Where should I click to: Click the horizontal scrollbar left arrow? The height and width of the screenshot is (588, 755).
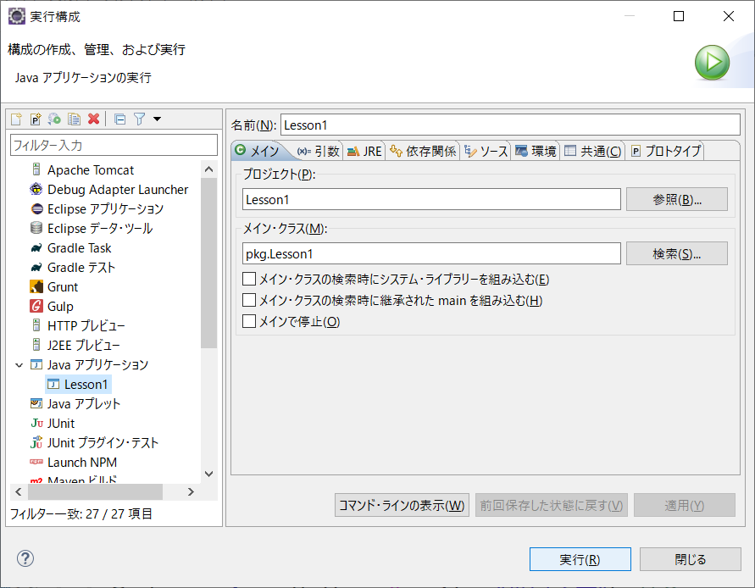pos(19,491)
